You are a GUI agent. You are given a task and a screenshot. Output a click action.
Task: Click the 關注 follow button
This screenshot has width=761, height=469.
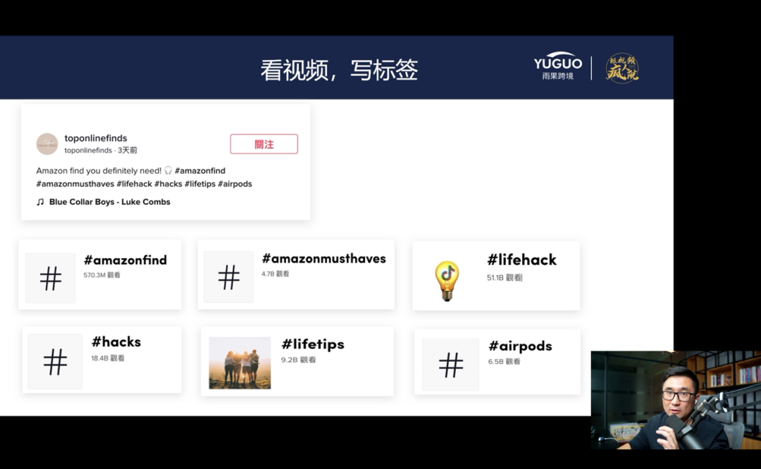pos(264,143)
